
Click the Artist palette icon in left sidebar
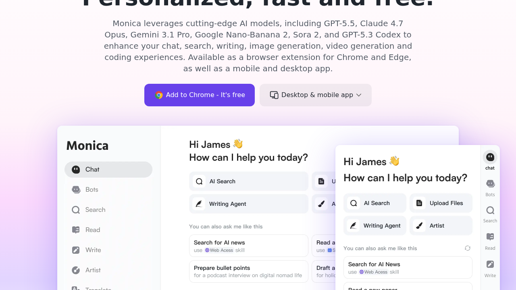click(76, 270)
